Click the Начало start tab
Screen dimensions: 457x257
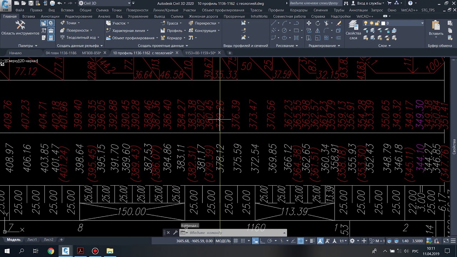(x=15, y=53)
